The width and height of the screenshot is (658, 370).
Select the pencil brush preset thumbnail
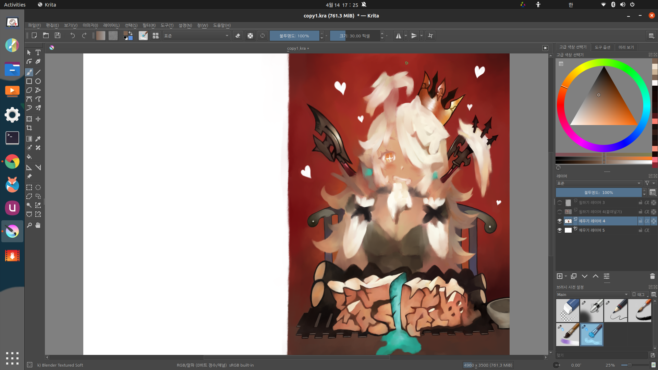pos(616,310)
